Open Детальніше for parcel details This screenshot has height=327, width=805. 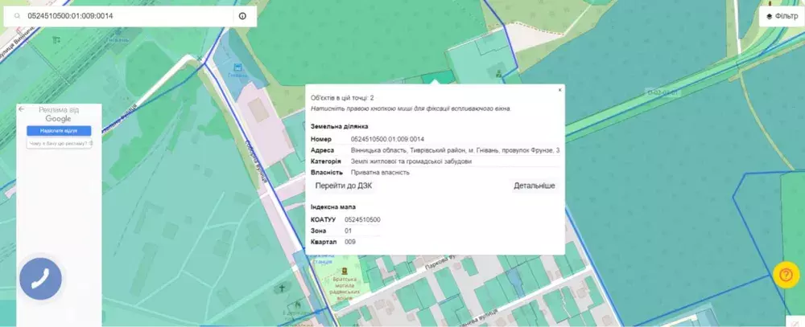point(534,186)
